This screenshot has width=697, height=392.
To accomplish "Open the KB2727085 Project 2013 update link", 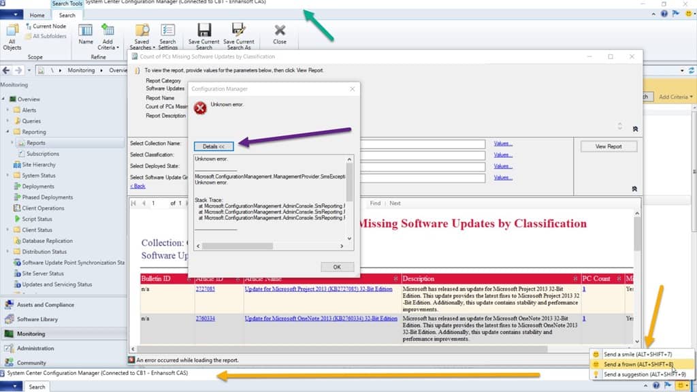I will [318, 289].
